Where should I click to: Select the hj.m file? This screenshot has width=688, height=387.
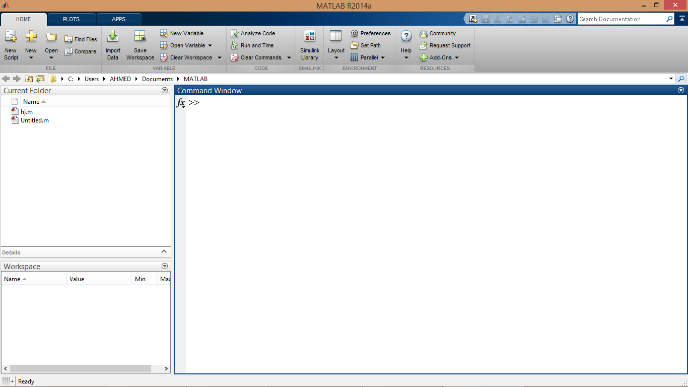click(27, 112)
